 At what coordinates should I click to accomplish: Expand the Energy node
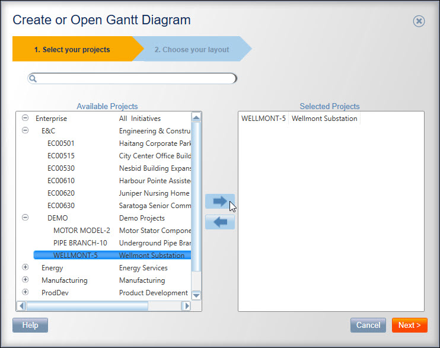point(25,267)
